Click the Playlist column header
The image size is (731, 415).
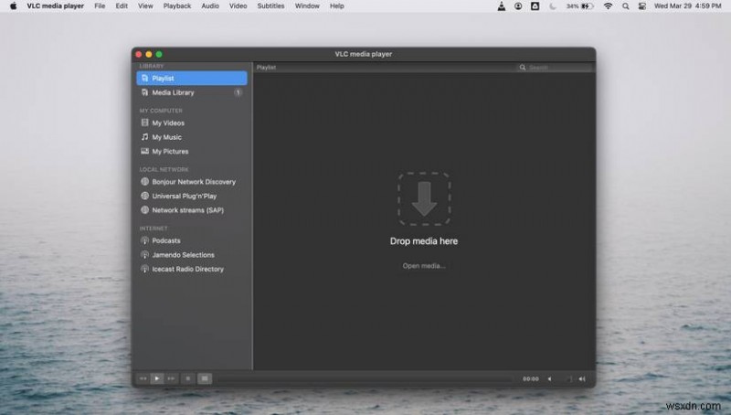coord(266,68)
